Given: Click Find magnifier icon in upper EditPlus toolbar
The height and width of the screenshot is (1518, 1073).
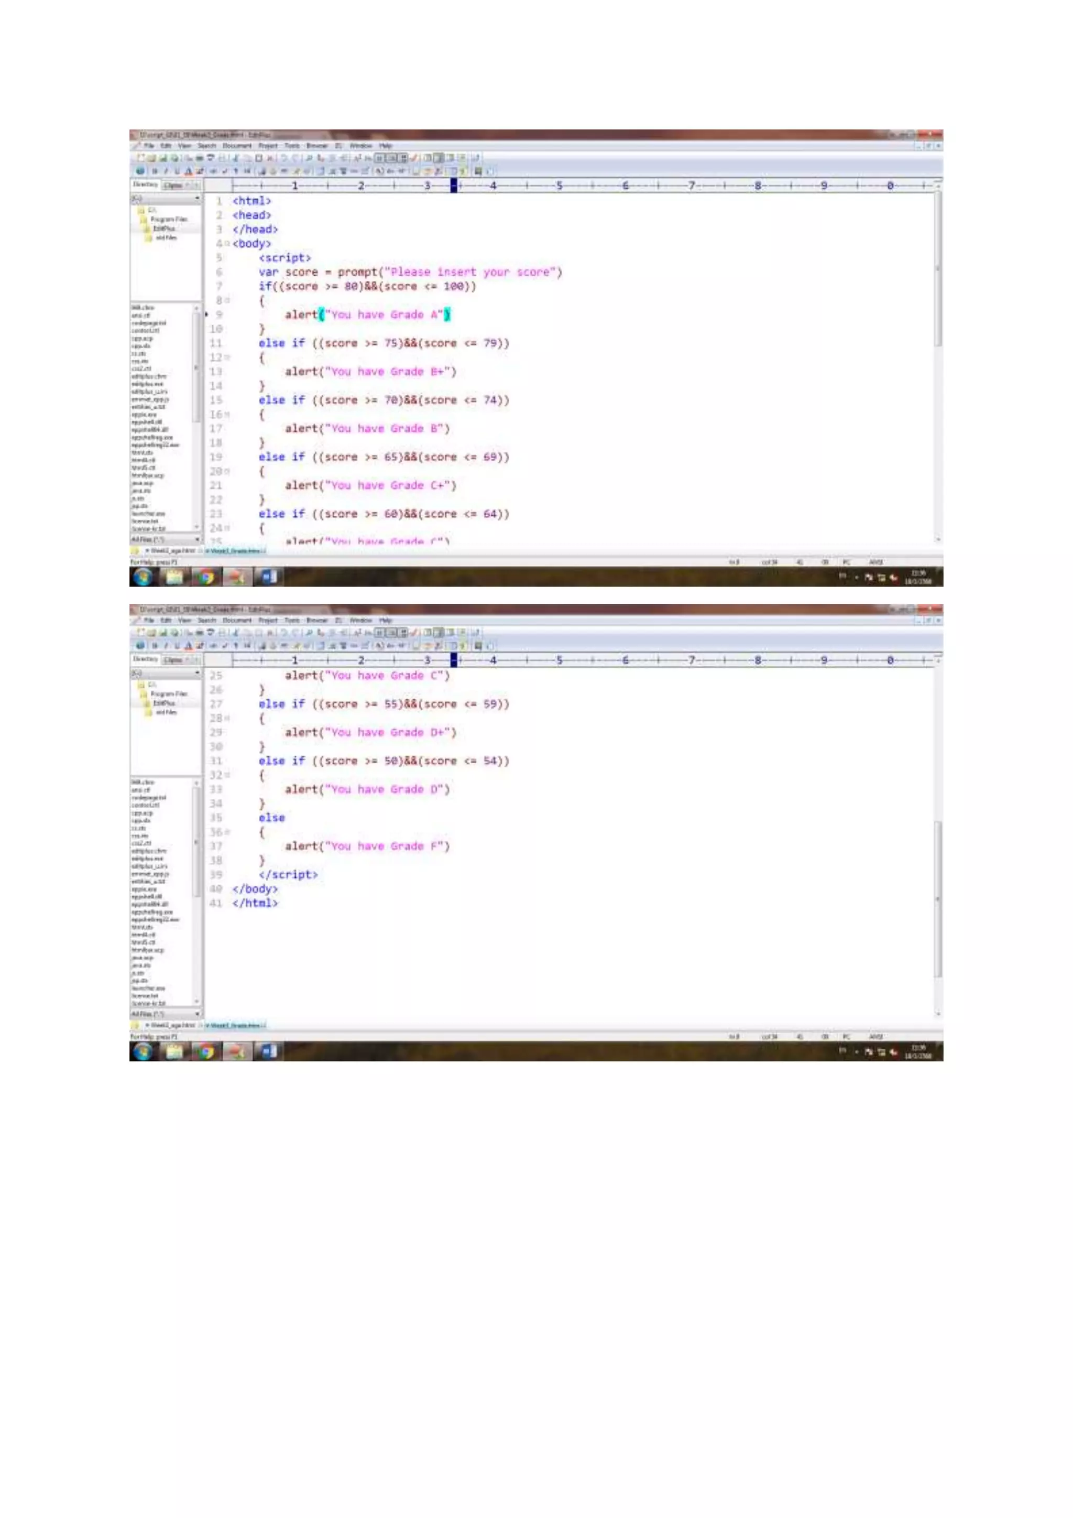Looking at the screenshot, I should pos(309,158).
